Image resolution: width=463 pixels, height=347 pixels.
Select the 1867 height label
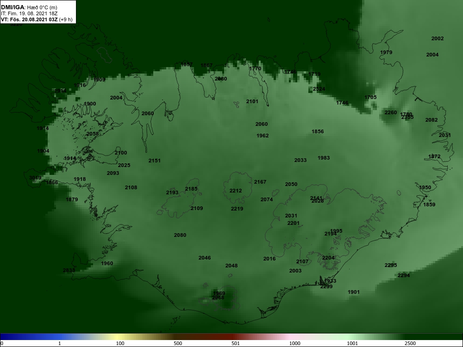206,65
